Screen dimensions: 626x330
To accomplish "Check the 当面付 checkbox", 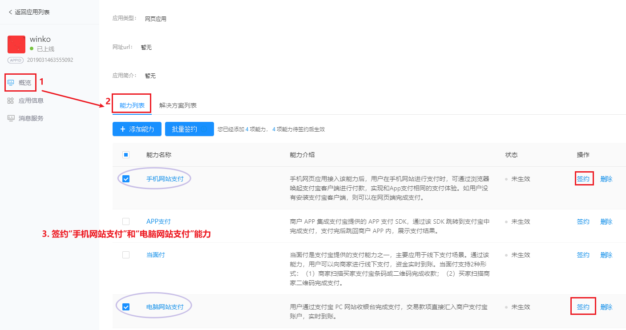I will coord(126,255).
